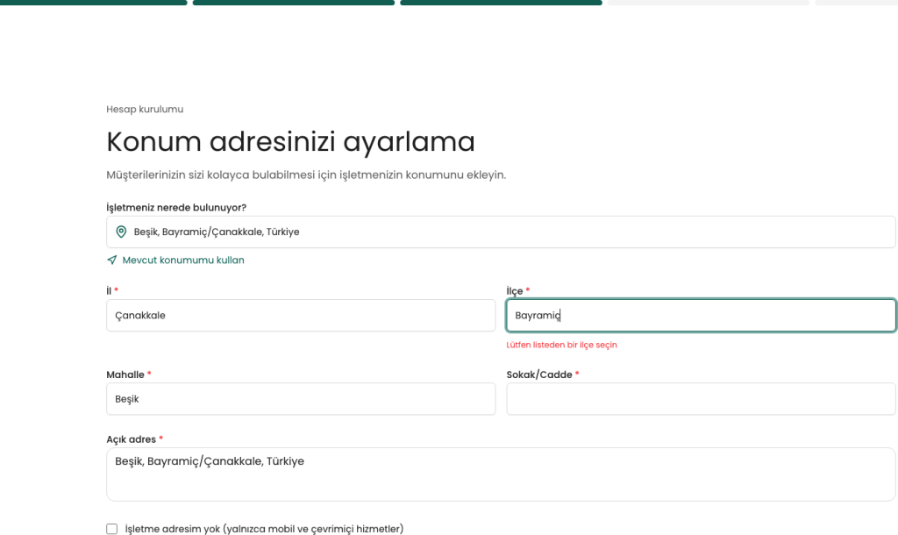This screenshot has width=898, height=535.
Task: Click inside the Açık adres text area
Action: pyautogui.click(x=500, y=474)
